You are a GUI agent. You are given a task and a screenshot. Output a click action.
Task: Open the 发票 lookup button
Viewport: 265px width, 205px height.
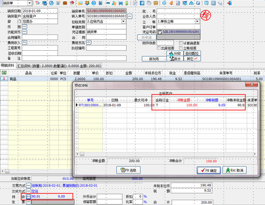(28, 202)
